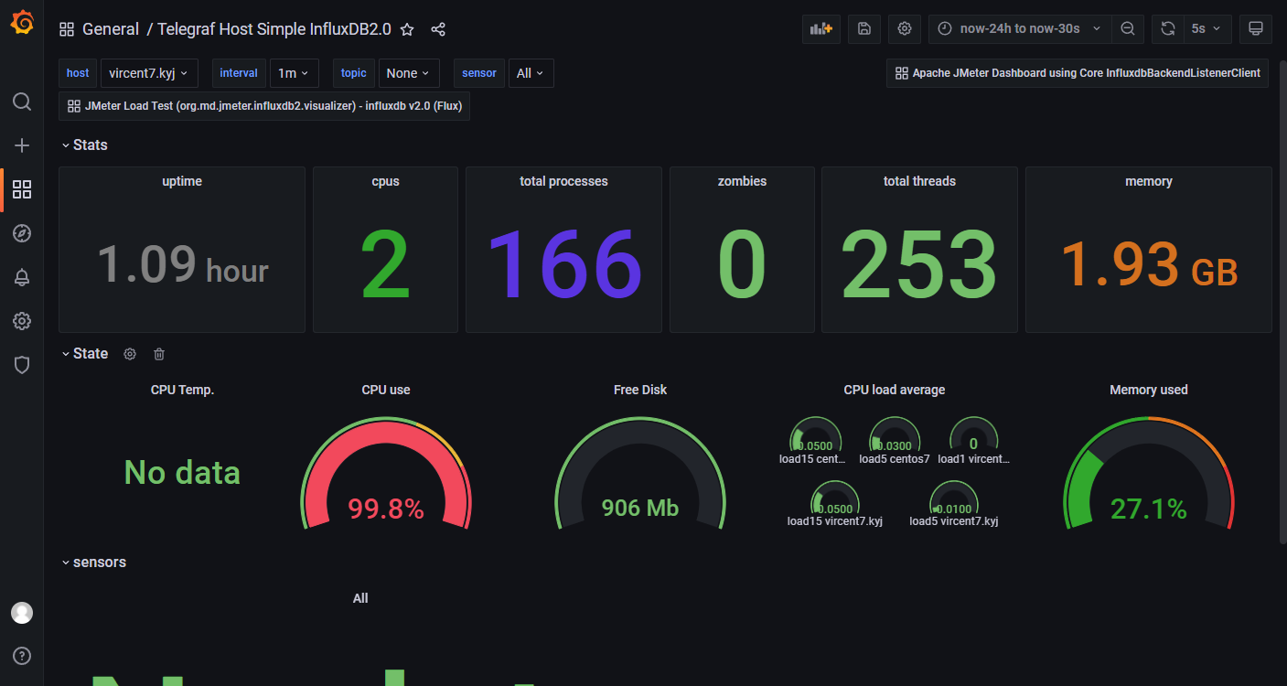
Task: Open the Free Disk panel title menu
Action: pos(640,390)
